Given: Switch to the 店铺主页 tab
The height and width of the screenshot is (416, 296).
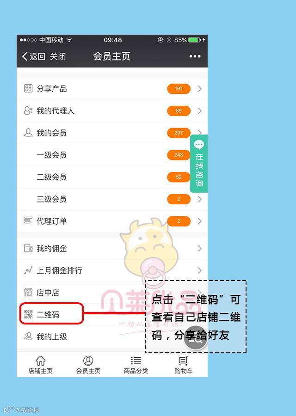Looking at the screenshot, I should tap(40, 365).
